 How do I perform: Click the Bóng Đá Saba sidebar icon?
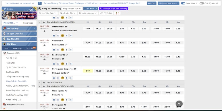pyautogui.click(x=4, y=105)
